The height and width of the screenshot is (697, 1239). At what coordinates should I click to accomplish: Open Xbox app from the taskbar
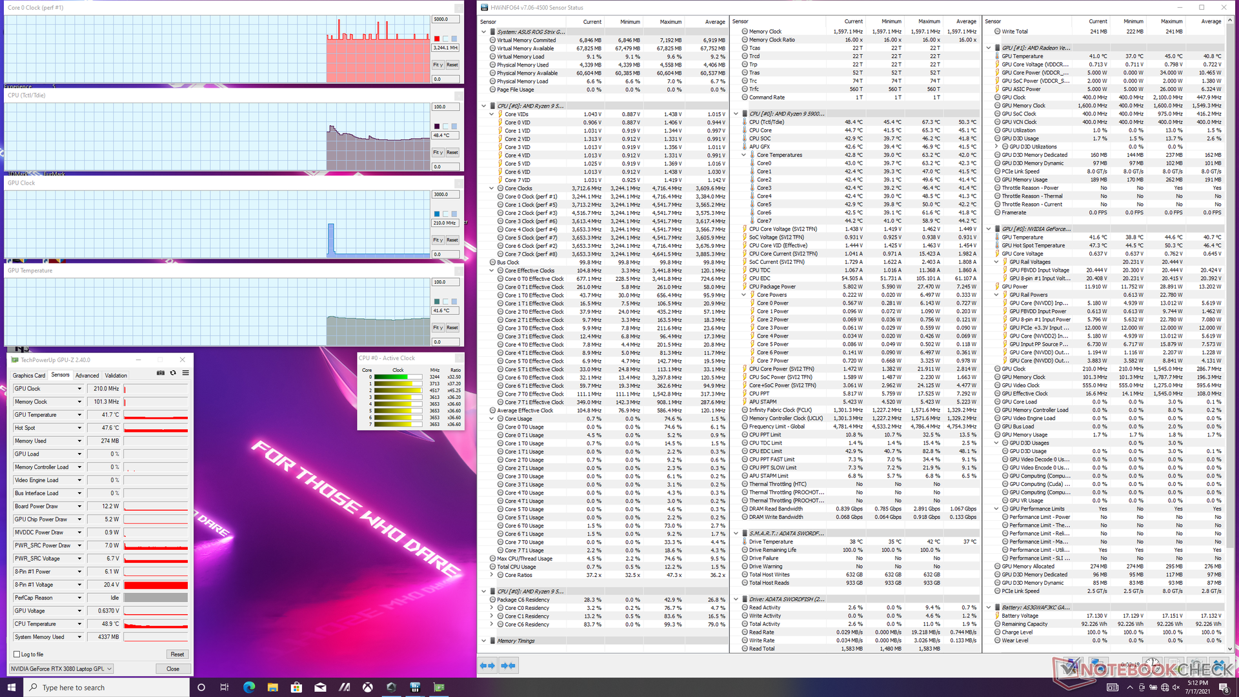pyautogui.click(x=368, y=687)
